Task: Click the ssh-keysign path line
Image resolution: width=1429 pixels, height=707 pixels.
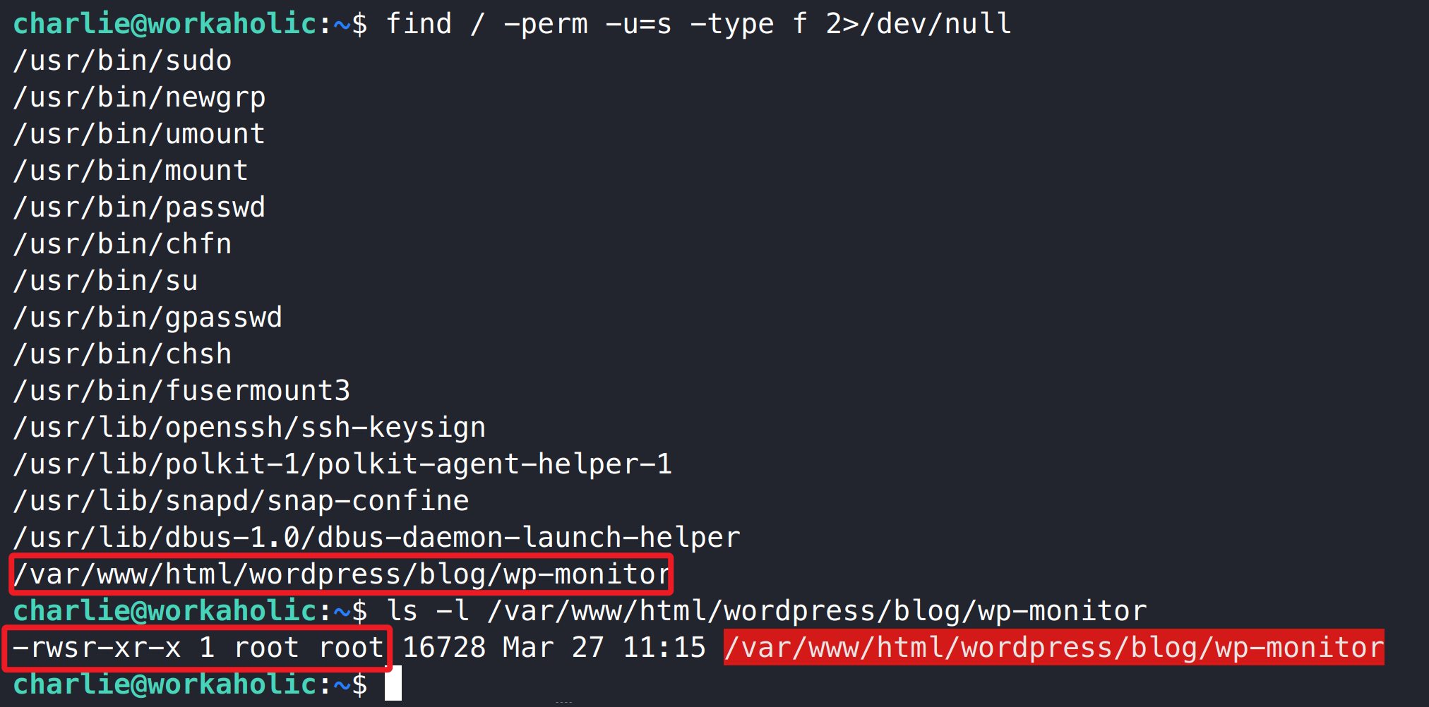Action: click(x=249, y=428)
